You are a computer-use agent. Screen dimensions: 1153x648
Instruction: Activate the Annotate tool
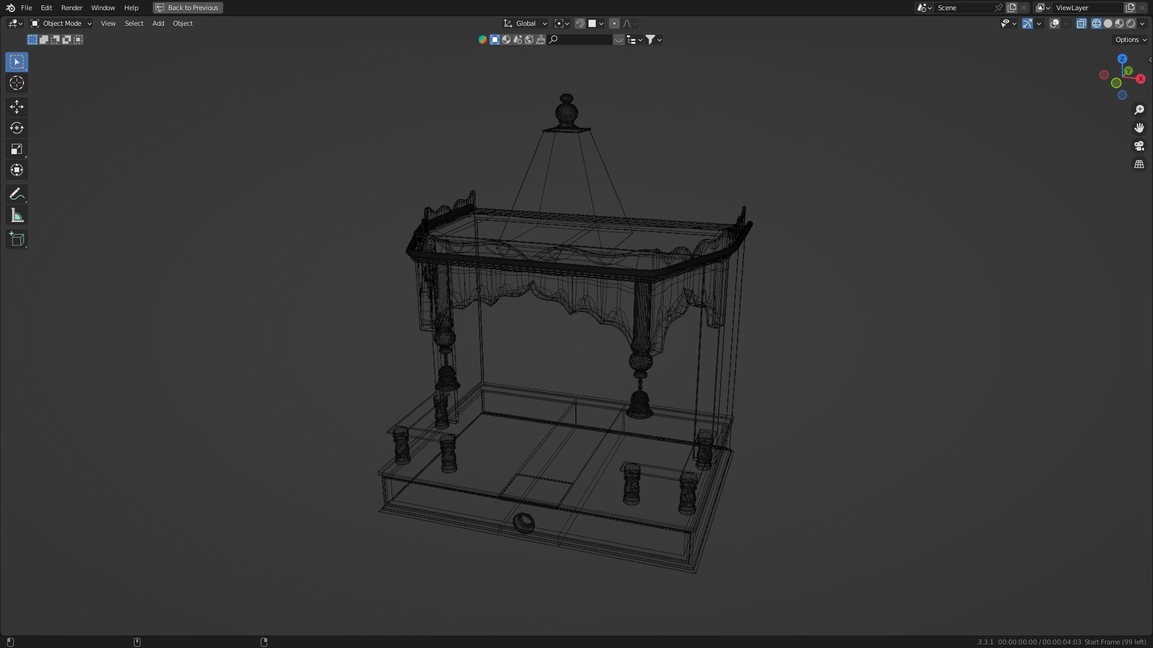coord(16,194)
